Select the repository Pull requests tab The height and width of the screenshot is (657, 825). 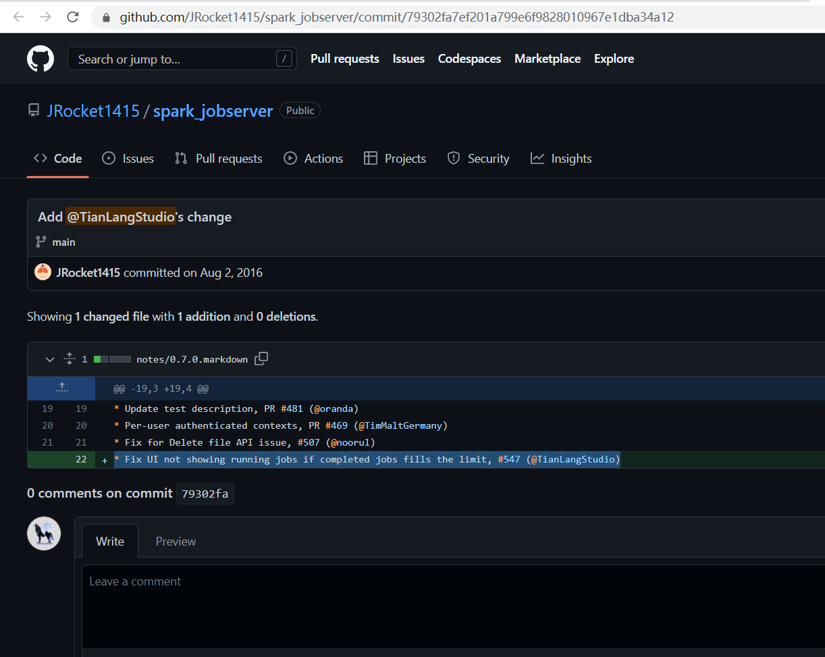[218, 159]
